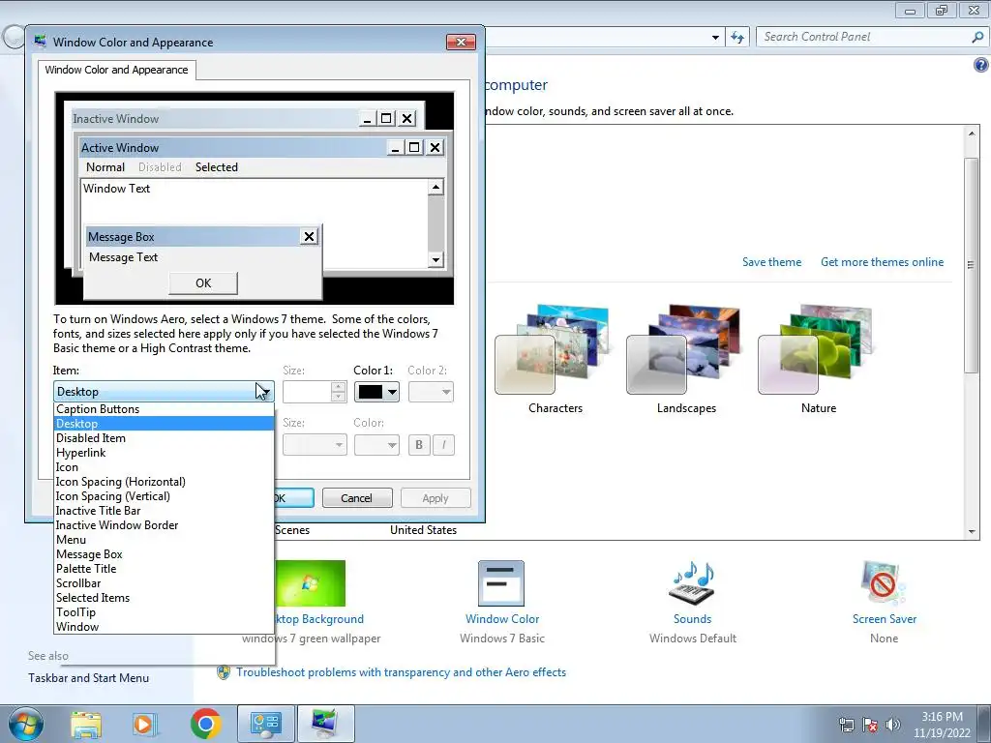991x743 pixels.
Task: Choose Icon Spacing (Horizontal) option
Action: [164, 482]
